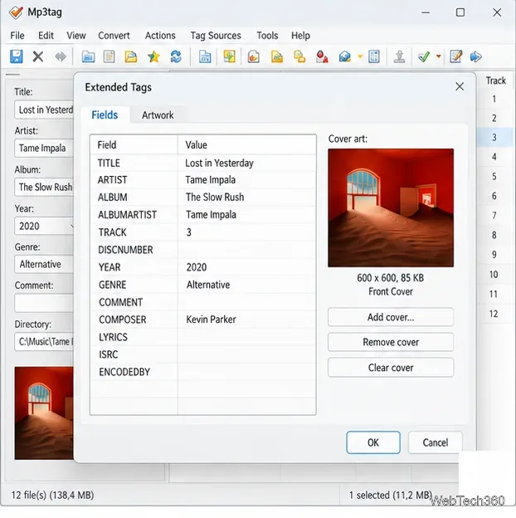516x518 pixels.
Task: Open the orange arrow beside green checkmark
Action: click(438, 56)
